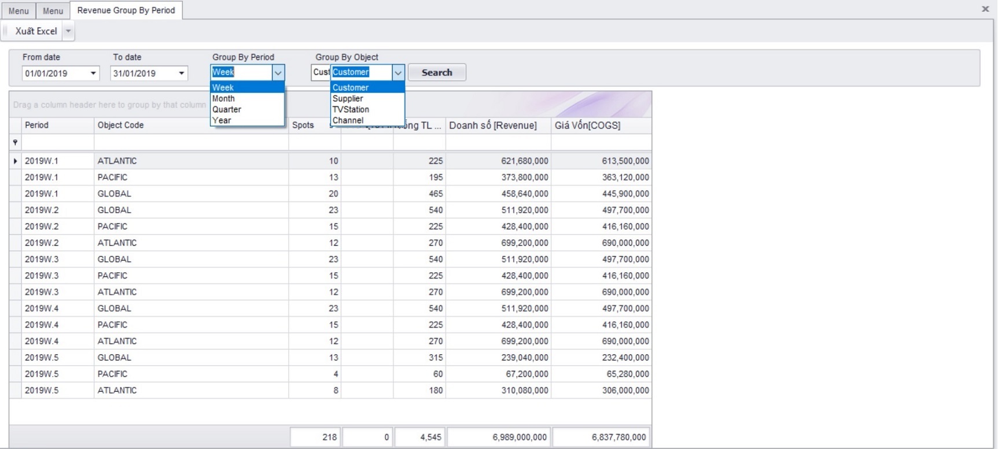
Task: Click revenue value 458,640,000
Action: pos(524,194)
